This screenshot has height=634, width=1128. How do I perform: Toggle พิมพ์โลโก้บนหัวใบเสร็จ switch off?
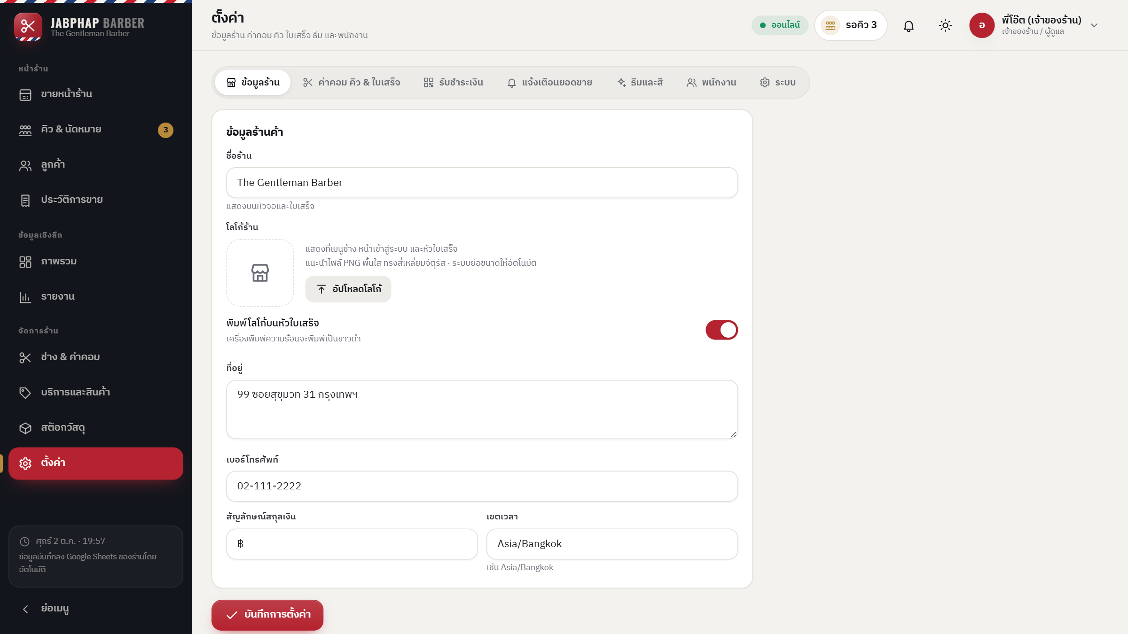[721, 330]
